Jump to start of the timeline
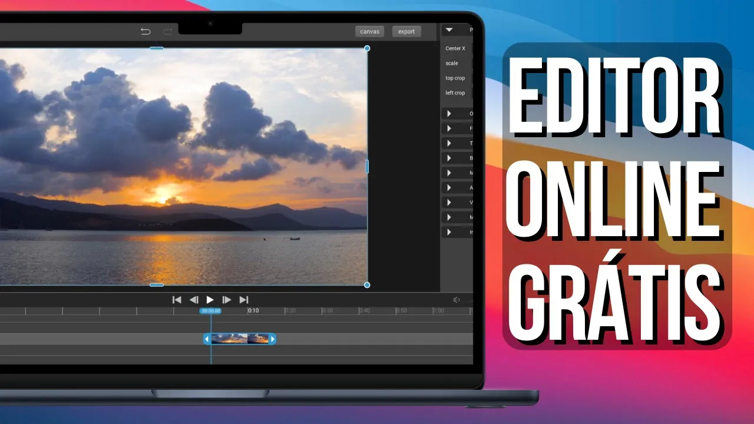This screenshot has width=754, height=424. coord(177,300)
